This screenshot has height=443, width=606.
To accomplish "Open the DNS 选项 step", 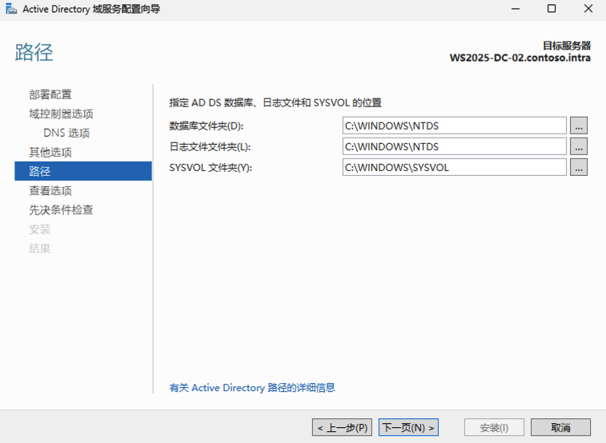I will [66, 133].
